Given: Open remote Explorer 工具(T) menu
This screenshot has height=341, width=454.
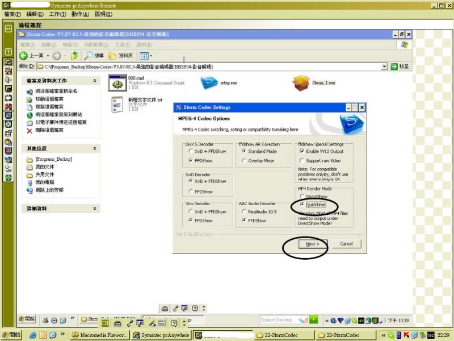Looking at the screenshot, I should [123, 45].
